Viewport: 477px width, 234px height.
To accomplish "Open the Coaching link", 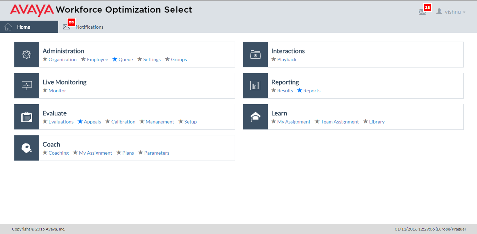I will [58, 153].
